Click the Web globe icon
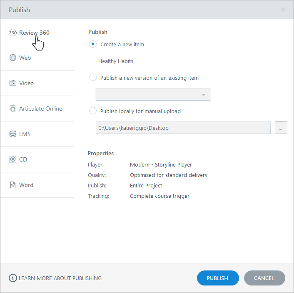Image resolution: width=294 pixels, height=293 pixels. coord(13,58)
